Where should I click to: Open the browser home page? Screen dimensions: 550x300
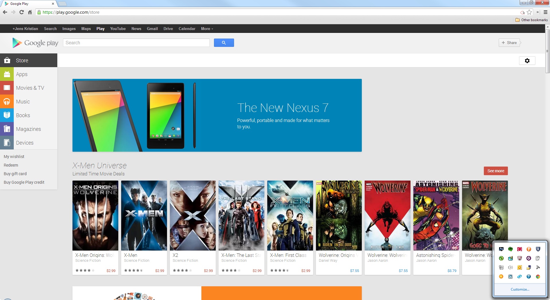pyautogui.click(x=30, y=12)
